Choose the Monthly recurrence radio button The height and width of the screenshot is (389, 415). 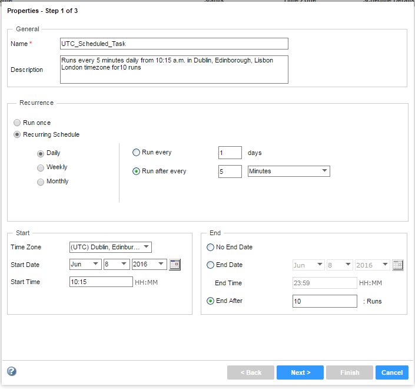click(41, 182)
